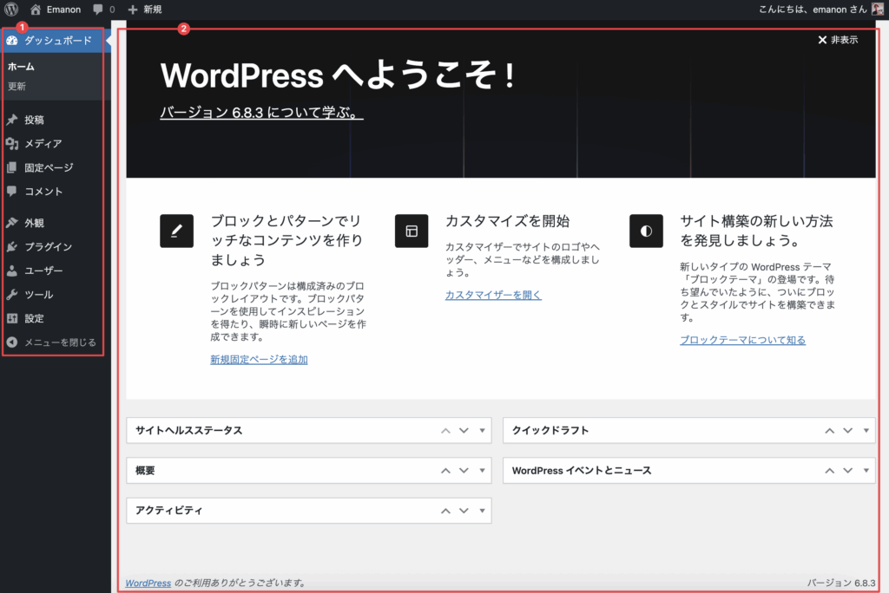Switch to the 更新 (Updates) item under ホーム
The image size is (889, 593).
16,86
